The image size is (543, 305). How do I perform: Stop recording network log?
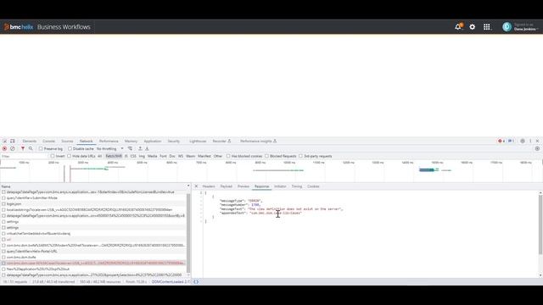pyautogui.click(x=4, y=149)
